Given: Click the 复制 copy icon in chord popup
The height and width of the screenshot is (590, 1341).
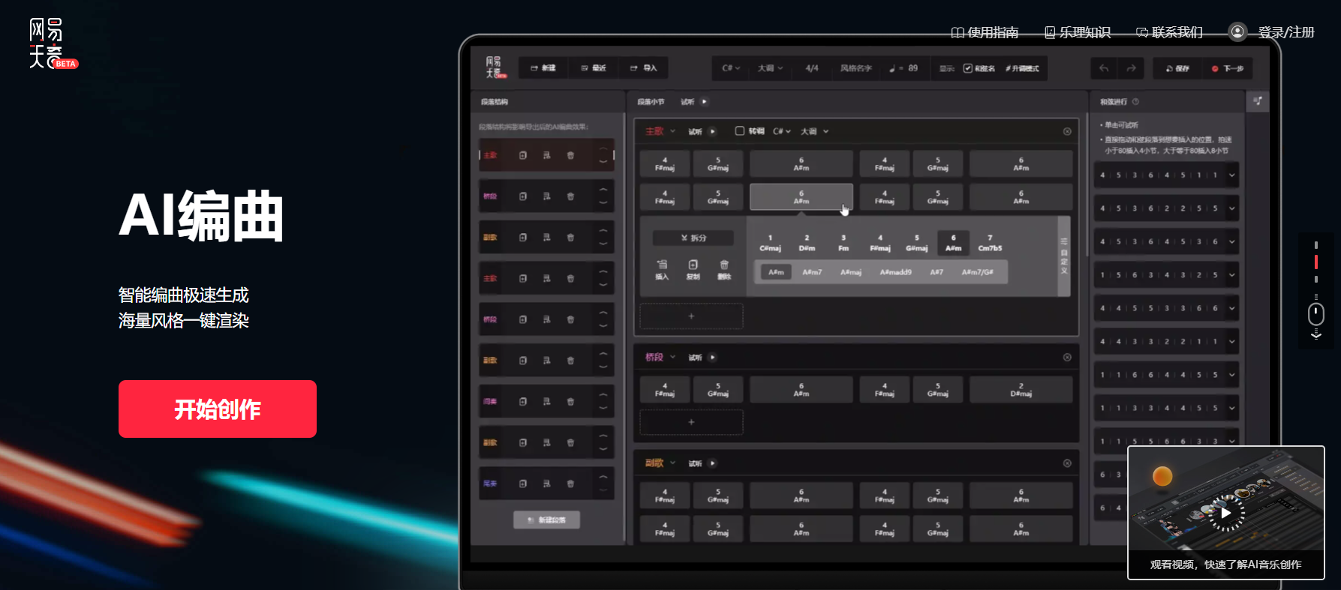Looking at the screenshot, I should pos(693,270).
